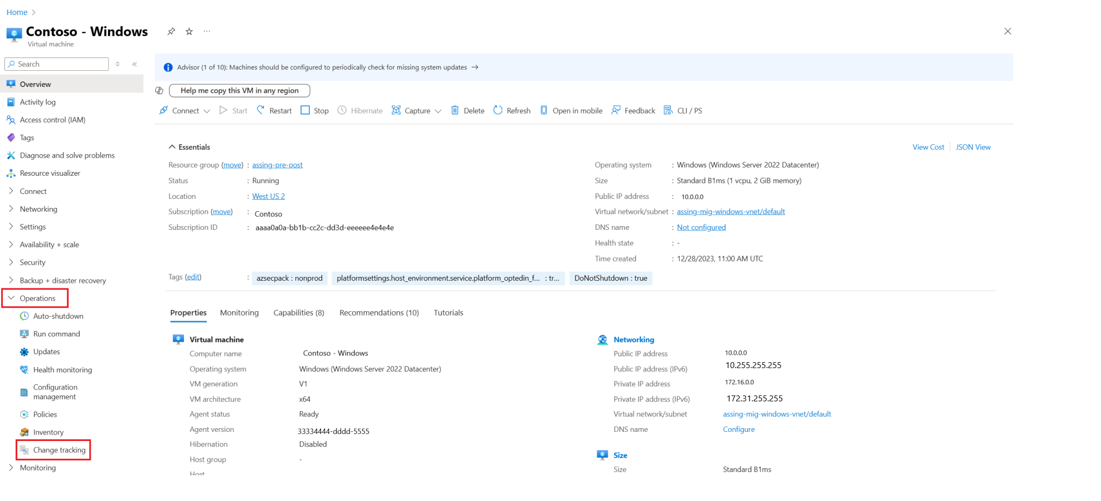
Task: Mark the VM as favorite with star
Action: click(x=189, y=32)
